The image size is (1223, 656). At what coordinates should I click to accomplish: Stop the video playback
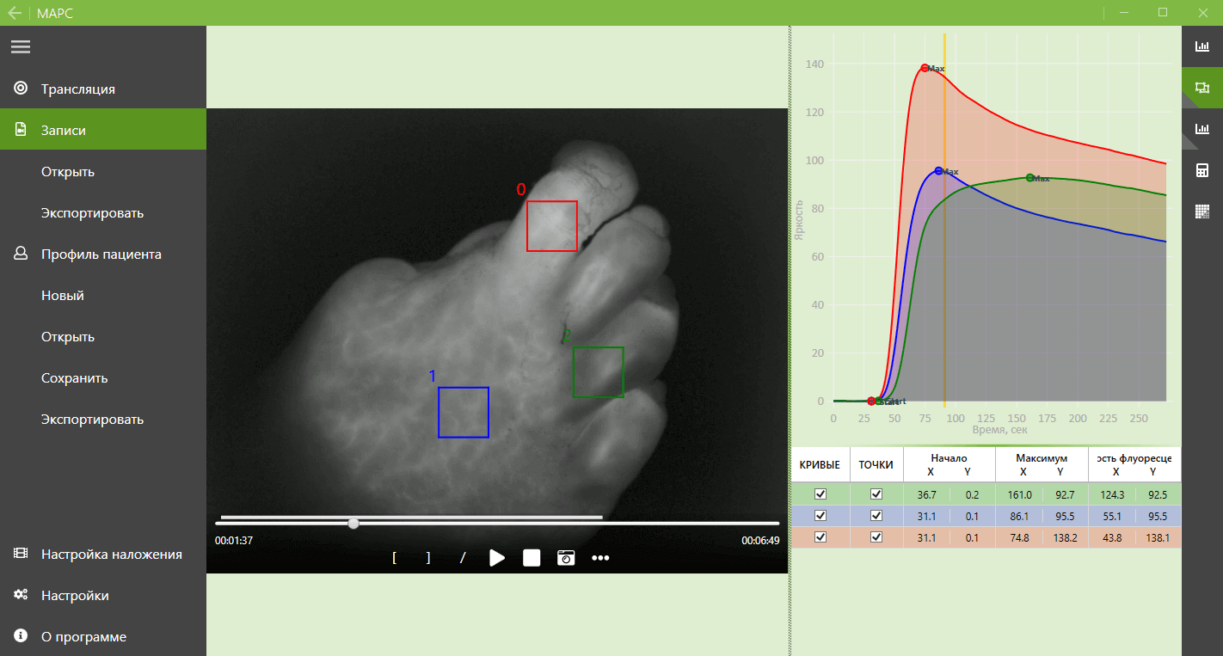point(532,558)
